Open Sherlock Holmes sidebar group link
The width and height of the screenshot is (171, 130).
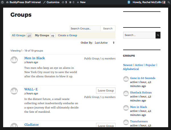141,92
